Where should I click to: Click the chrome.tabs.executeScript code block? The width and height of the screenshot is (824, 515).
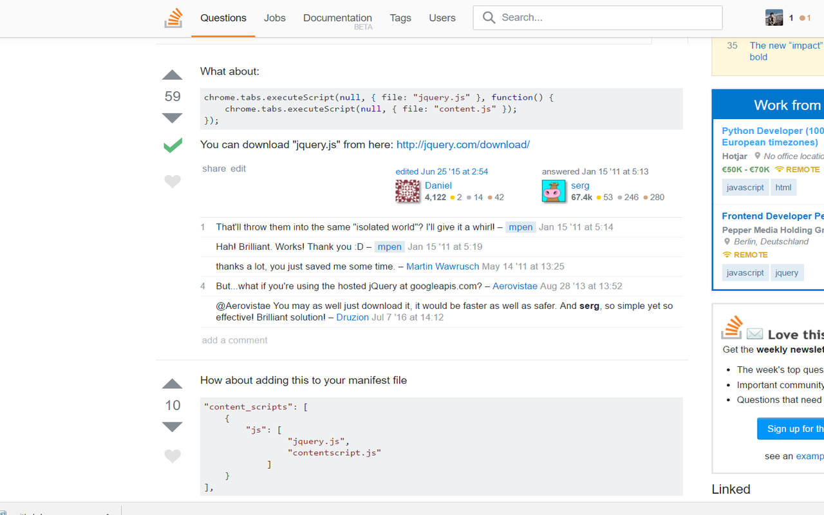pos(442,109)
